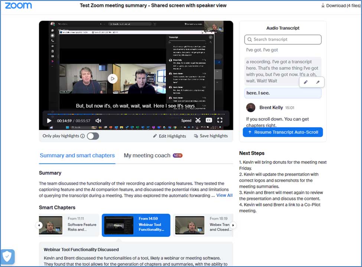Select the Summary and smart chapters tab
Viewport: 362px width, 267px height.
point(77,155)
